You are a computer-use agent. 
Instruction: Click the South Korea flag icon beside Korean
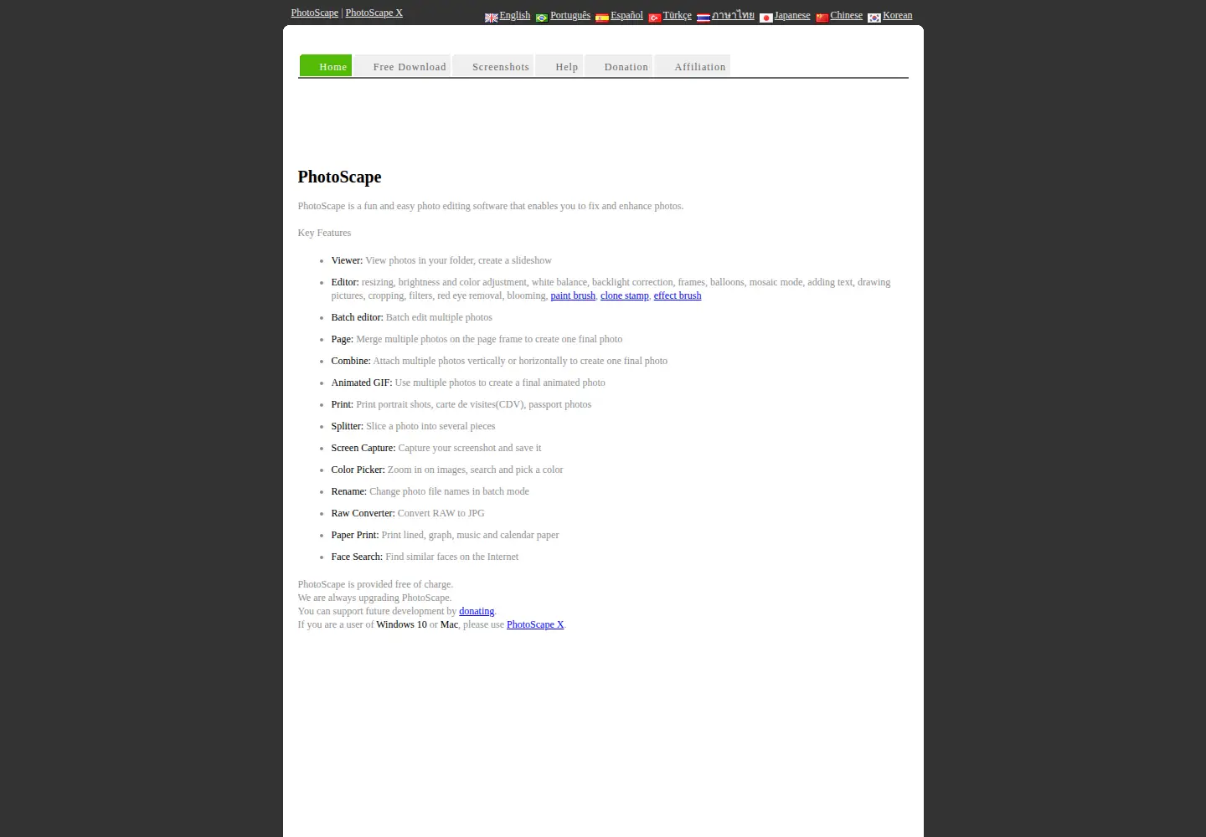pos(874,18)
